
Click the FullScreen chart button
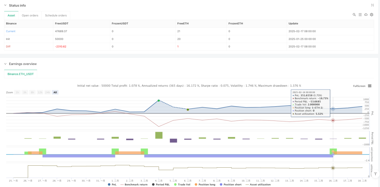point(359,86)
